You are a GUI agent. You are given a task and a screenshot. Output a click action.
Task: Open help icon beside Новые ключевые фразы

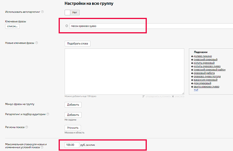(37, 43)
